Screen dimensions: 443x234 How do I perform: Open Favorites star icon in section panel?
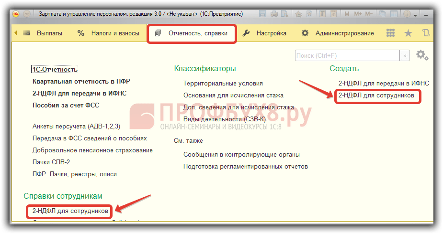point(408,33)
